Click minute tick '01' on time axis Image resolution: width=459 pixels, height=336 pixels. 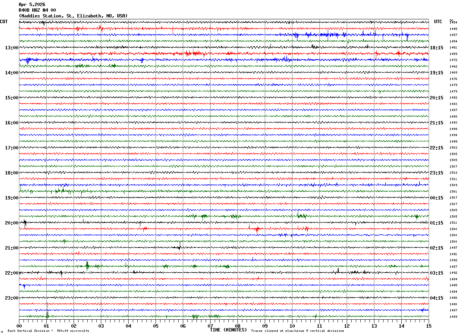coord(46,326)
